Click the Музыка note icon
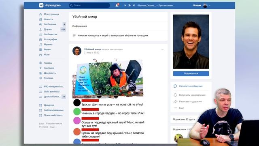The image size is (259, 146). pyautogui.click(x=40, y=44)
